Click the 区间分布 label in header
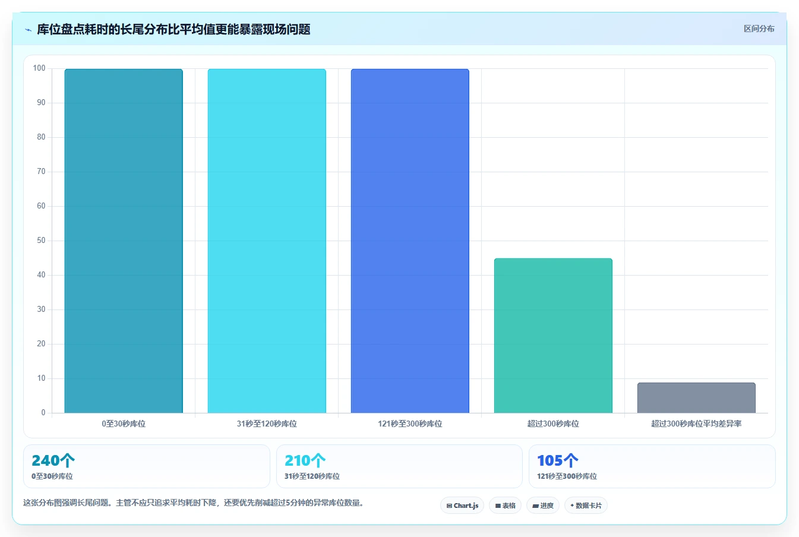This screenshot has height=537, width=799. [759, 29]
